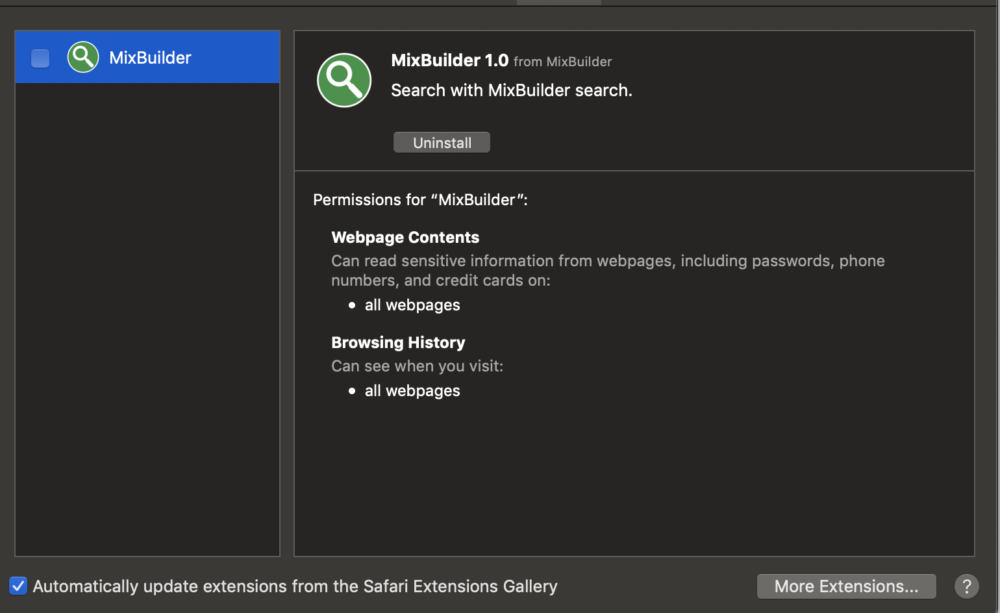
Task: Click the "Search with MixBuilder search." description
Action: coord(512,90)
